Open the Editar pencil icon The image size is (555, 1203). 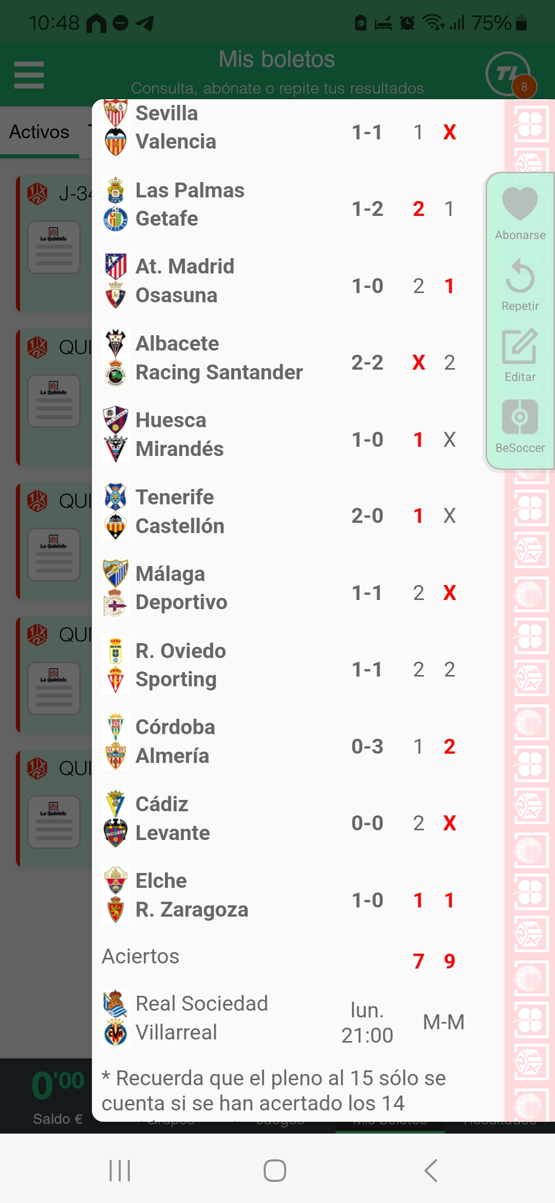click(520, 347)
